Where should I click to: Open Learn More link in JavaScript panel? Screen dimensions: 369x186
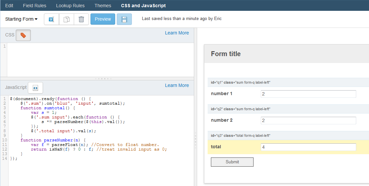177,86
